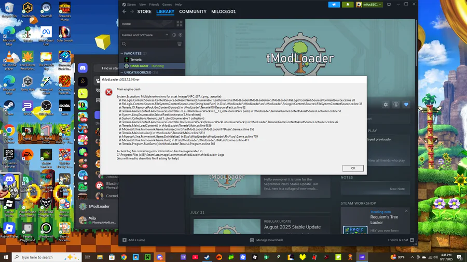The height and width of the screenshot is (262, 467).
Task: Open advanced filter options icon
Action: point(180,44)
